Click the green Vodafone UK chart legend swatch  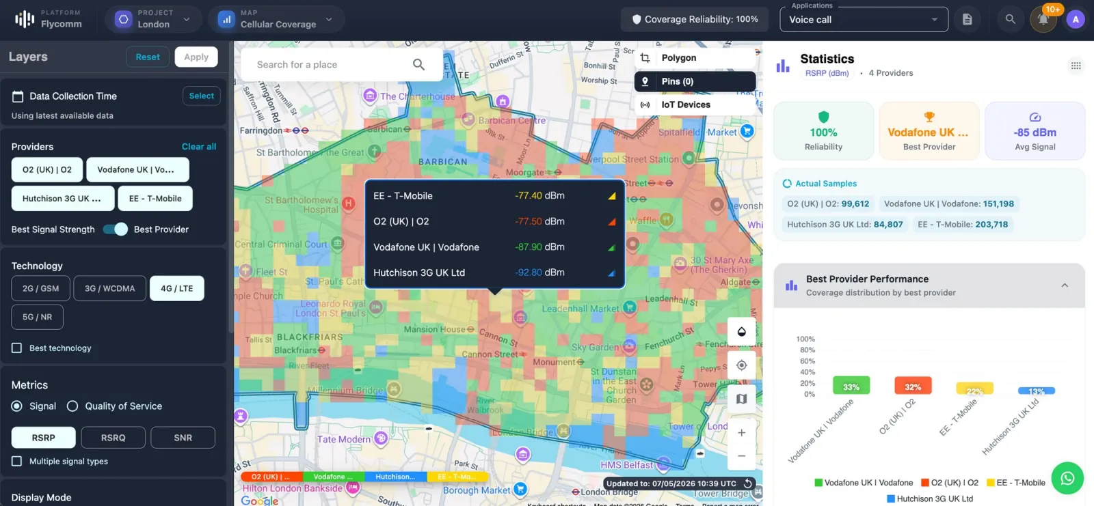tap(818, 483)
